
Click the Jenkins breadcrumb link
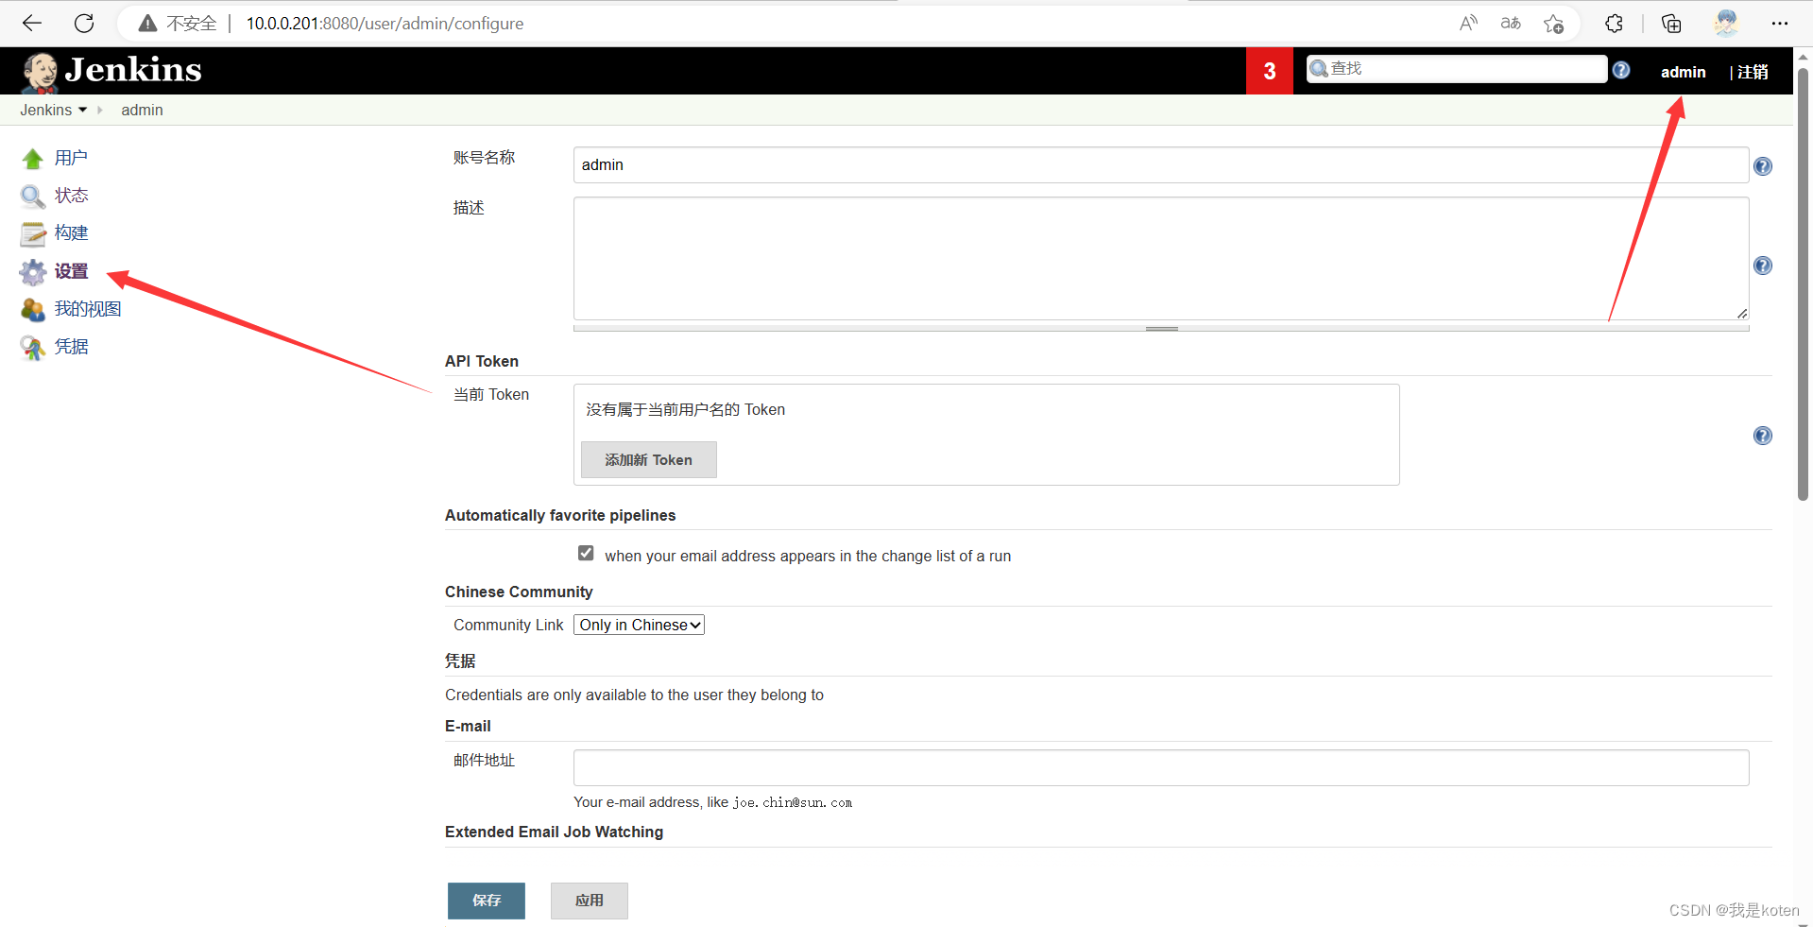tap(45, 110)
